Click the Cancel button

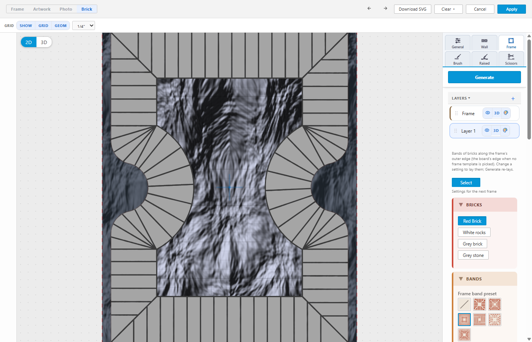pos(480,9)
